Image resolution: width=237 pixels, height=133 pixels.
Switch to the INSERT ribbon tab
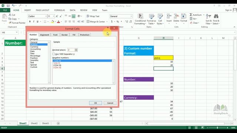coord(27,10)
